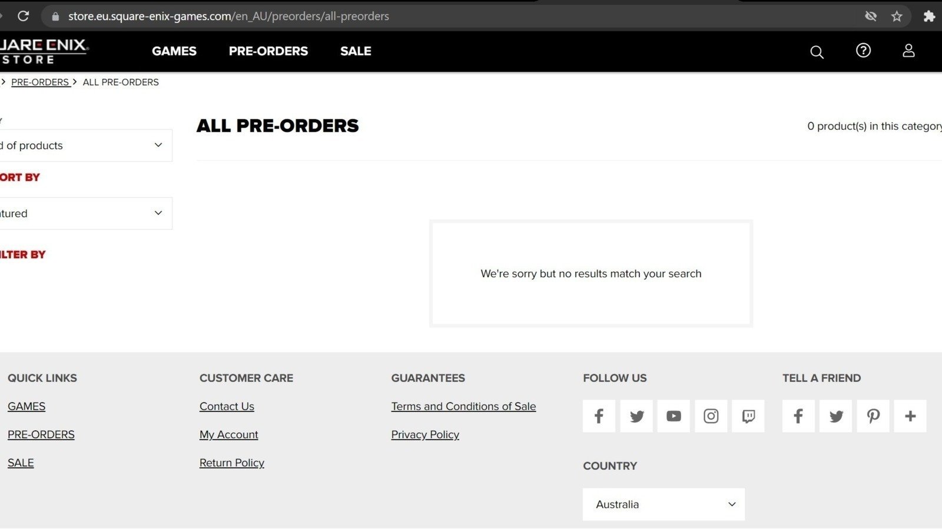Viewport: 942px width, 529px height.
Task: Open the GAMES menu in header
Action: 174,51
